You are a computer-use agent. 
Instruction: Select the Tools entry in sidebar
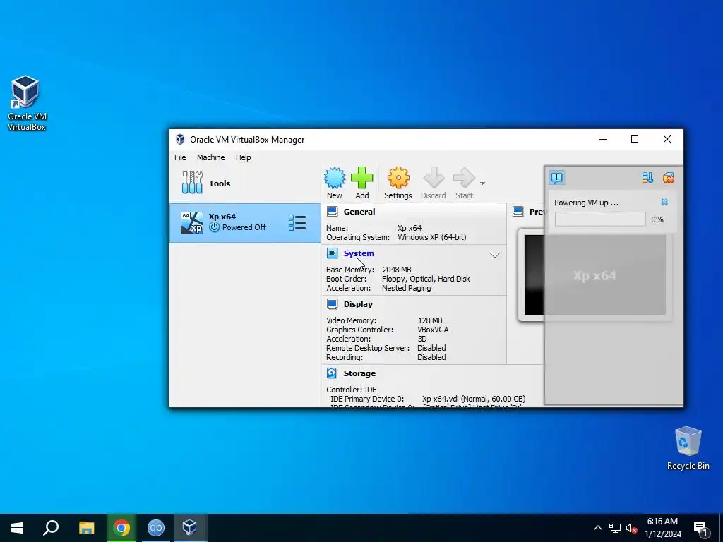245,183
